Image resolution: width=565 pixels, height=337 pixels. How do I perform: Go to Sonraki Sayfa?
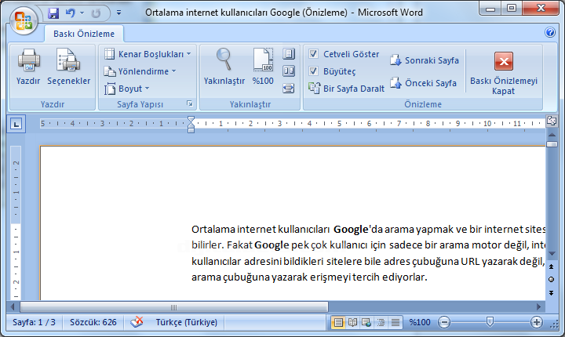(424, 60)
